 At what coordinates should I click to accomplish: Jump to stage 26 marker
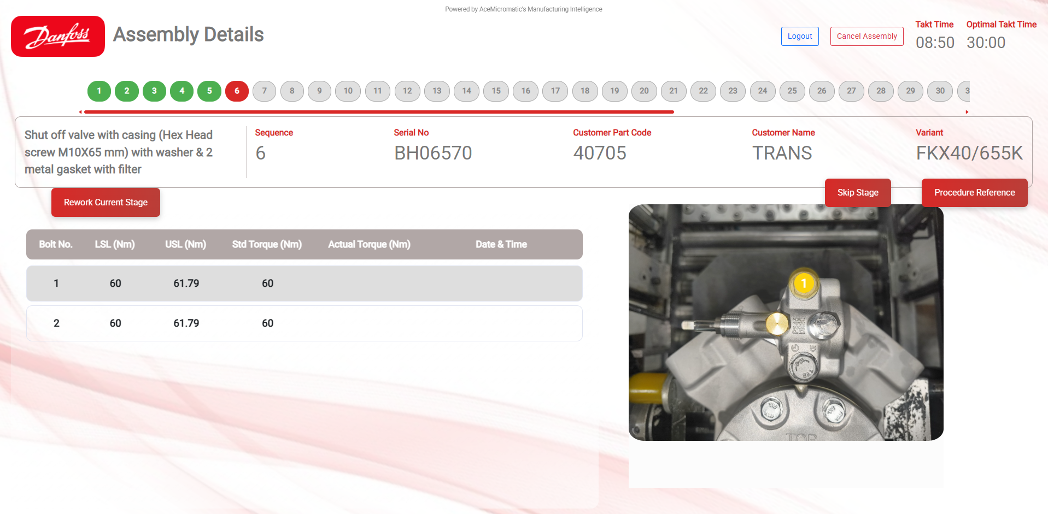coord(822,91)
